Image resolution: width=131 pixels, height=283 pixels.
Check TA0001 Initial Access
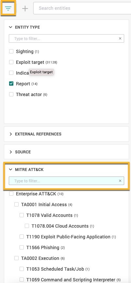coord(16,205)
